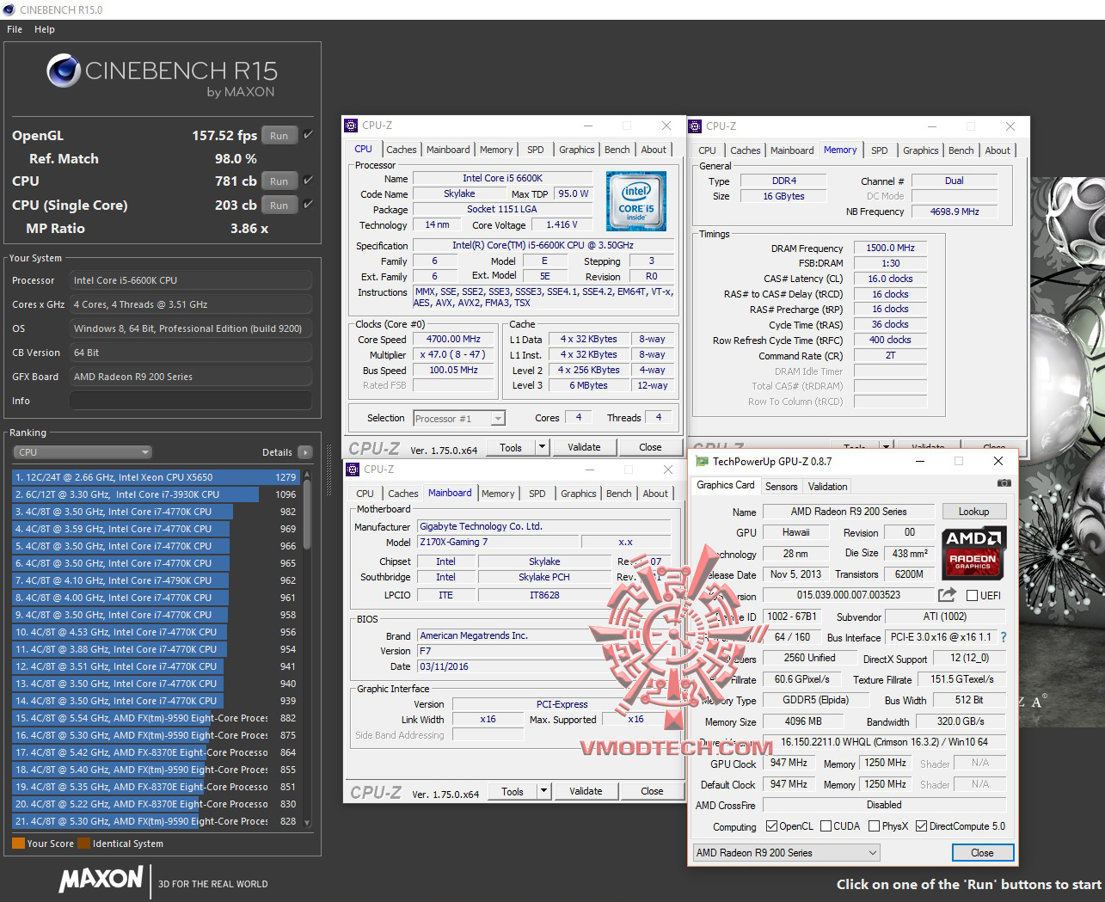Open the File menu
Image resolution: width=1105 pixels, height=902 pixels.
(x=15, y=29)
